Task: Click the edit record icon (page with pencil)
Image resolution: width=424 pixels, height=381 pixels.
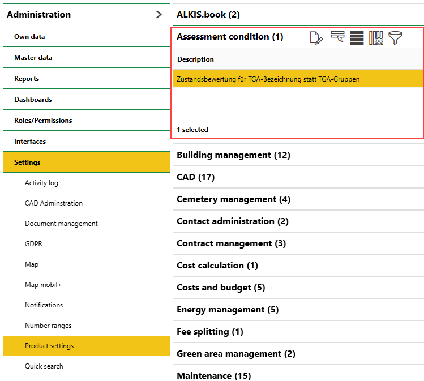Action: point(316,38)
